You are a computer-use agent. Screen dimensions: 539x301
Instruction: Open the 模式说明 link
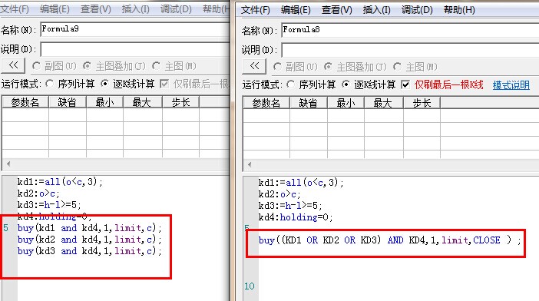click(511, 85)
